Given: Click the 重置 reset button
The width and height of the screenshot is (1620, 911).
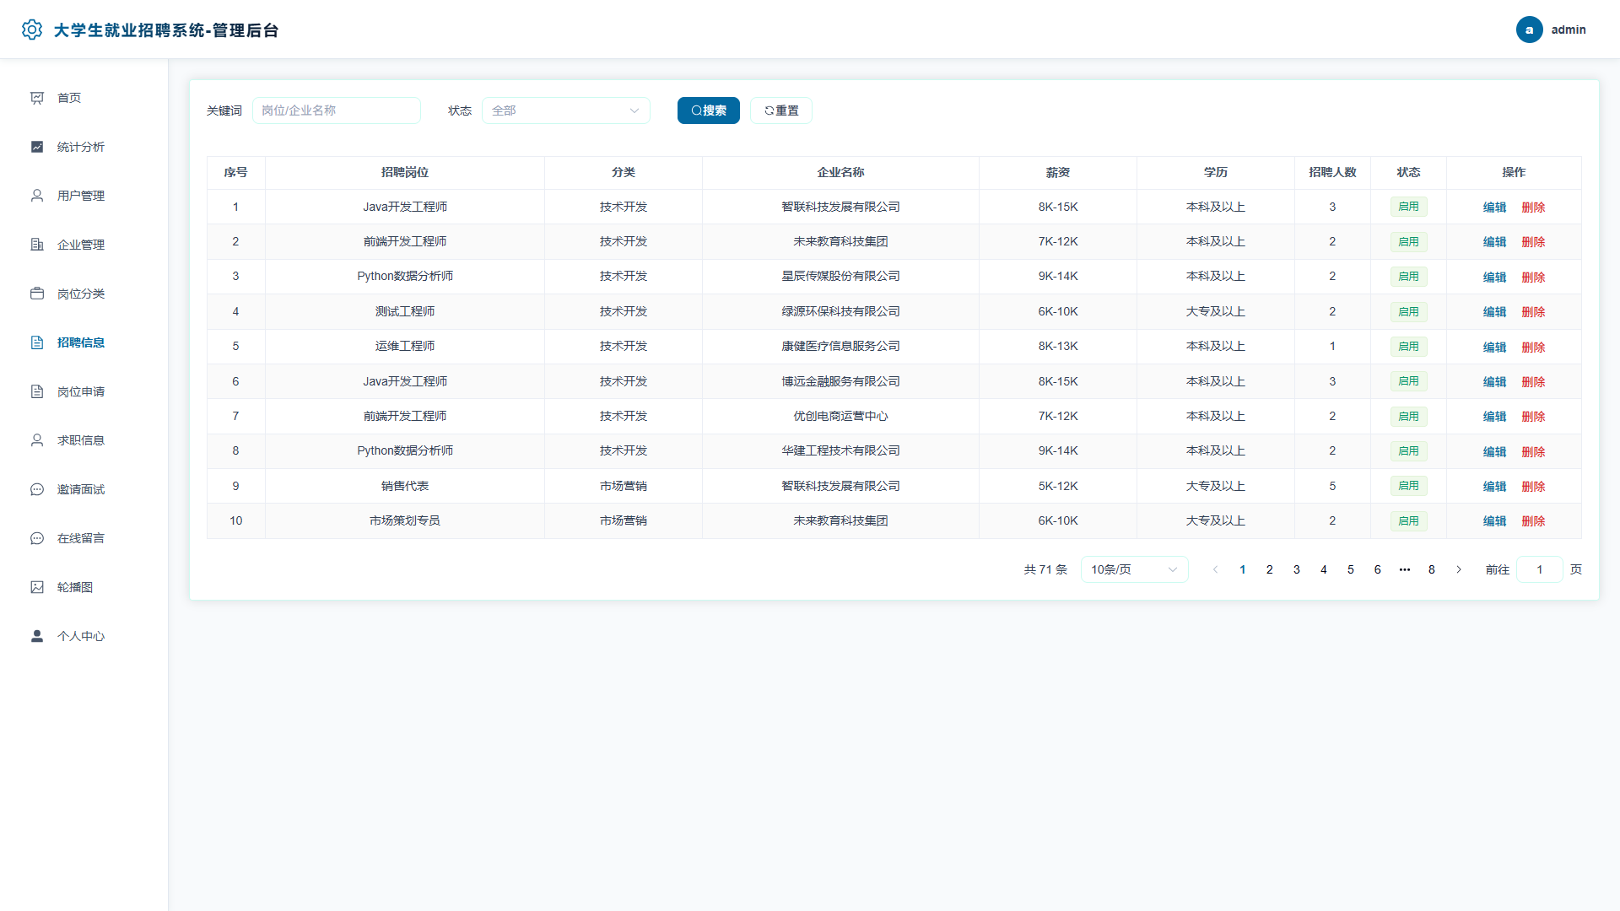Looking at the screenshot, I should [781, 111].
